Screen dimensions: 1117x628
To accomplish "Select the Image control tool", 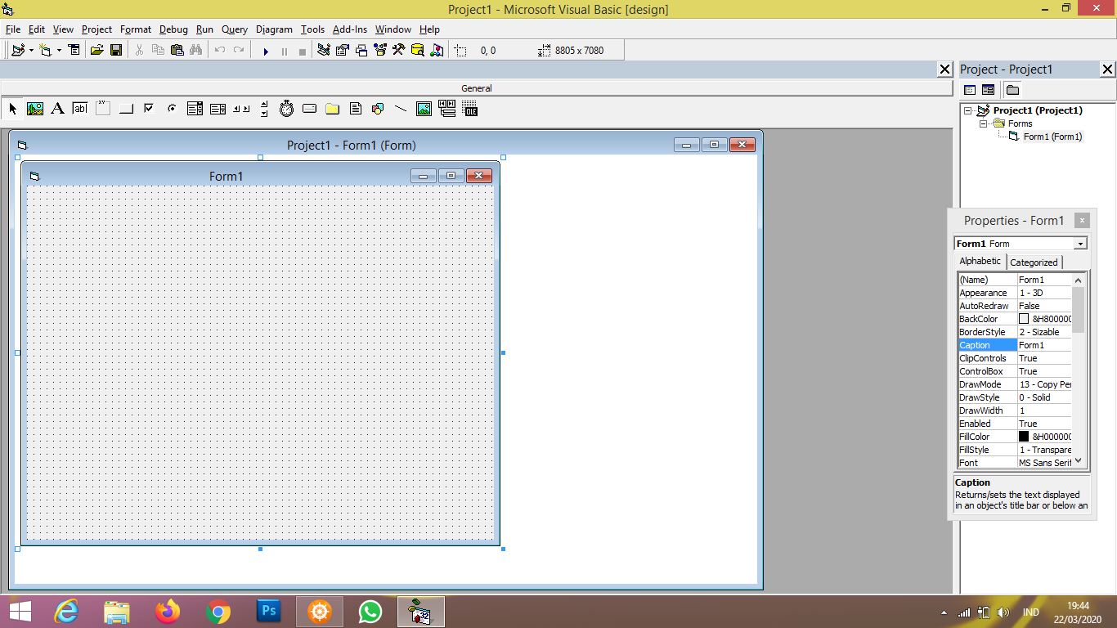I will [424, 109].
